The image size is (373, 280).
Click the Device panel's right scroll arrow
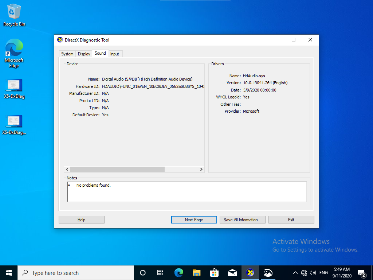(x=201, y=169)
